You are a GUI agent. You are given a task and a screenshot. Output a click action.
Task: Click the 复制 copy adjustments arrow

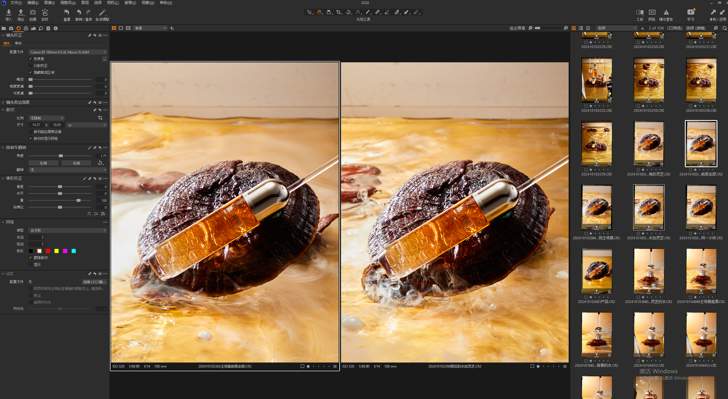coord(713,12)
